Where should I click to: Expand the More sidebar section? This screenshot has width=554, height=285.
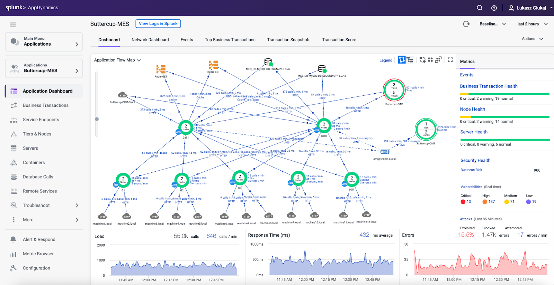44,220
